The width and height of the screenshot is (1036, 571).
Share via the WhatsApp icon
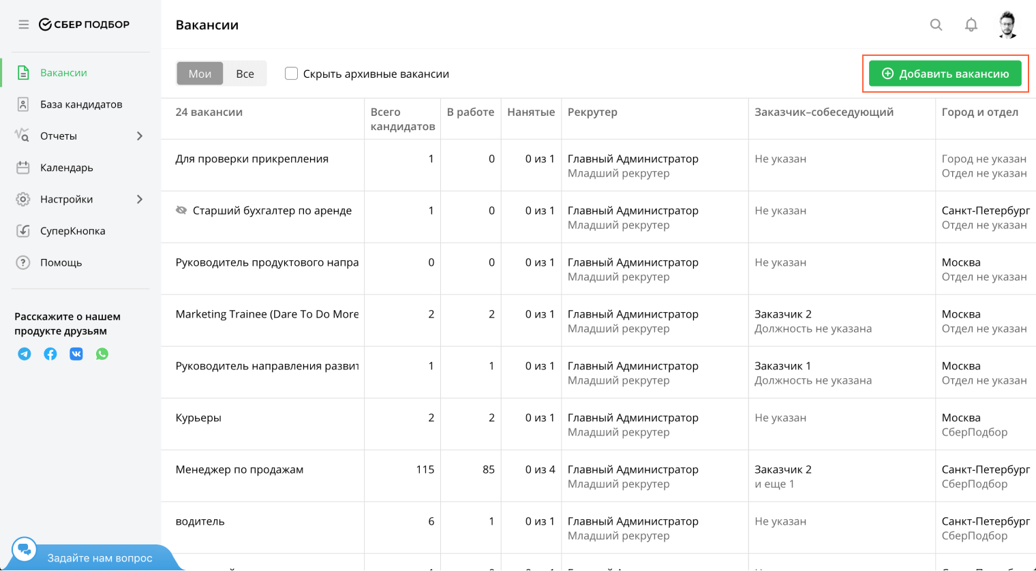tap(102, 354)
